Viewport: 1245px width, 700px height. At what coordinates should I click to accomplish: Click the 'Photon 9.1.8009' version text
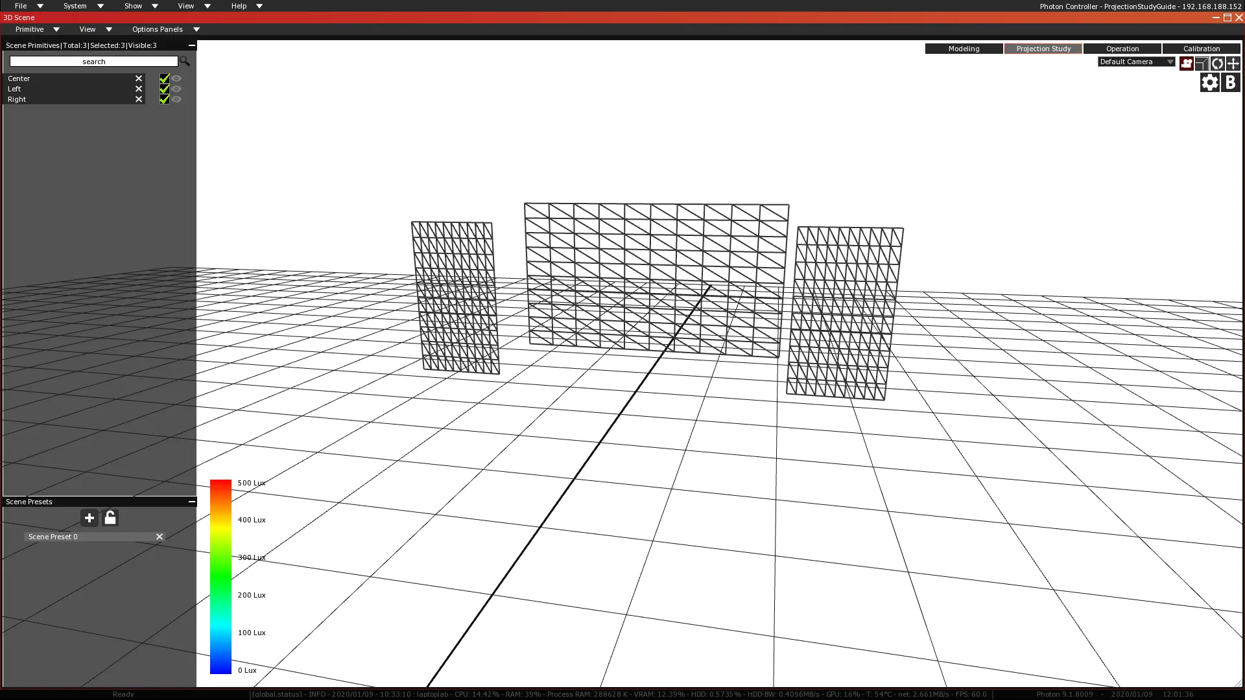point(1064,694)
